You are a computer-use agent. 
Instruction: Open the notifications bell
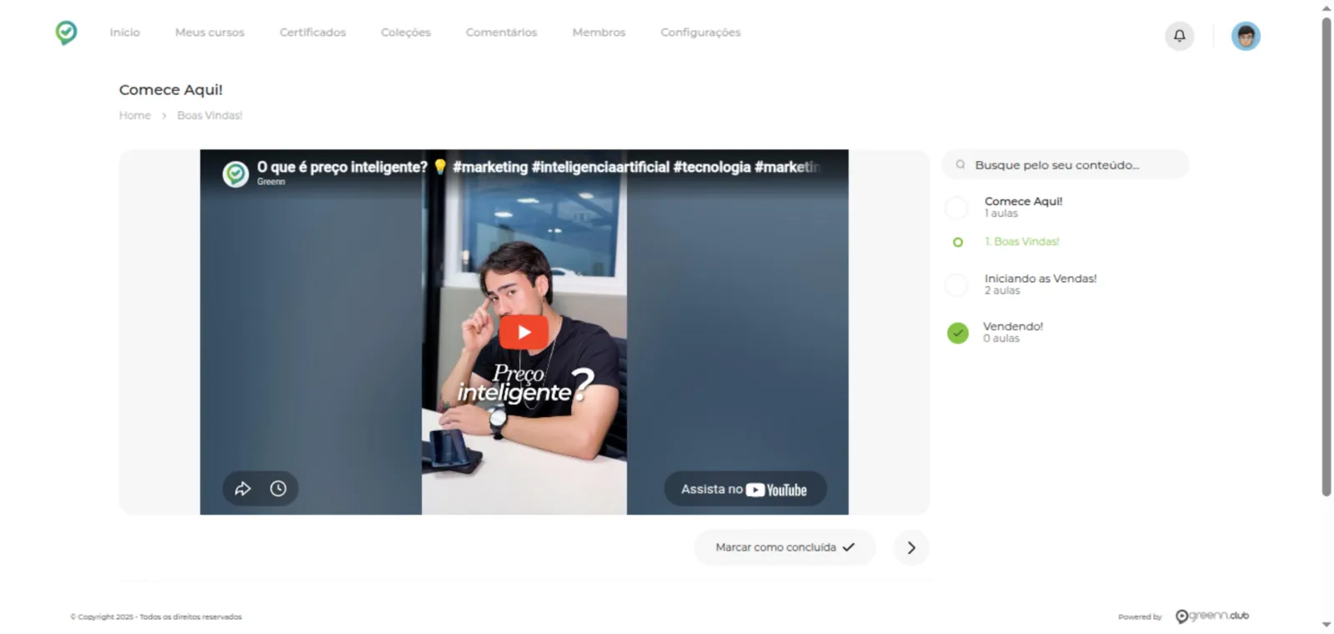[1179, 36]
